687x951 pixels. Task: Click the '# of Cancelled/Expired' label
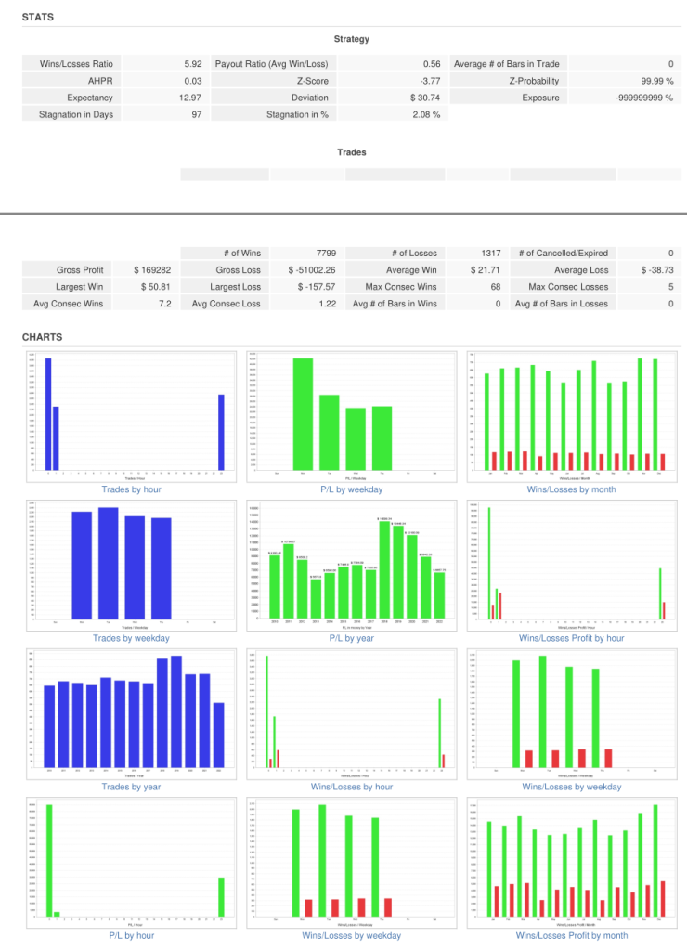(x=564, y=253)
